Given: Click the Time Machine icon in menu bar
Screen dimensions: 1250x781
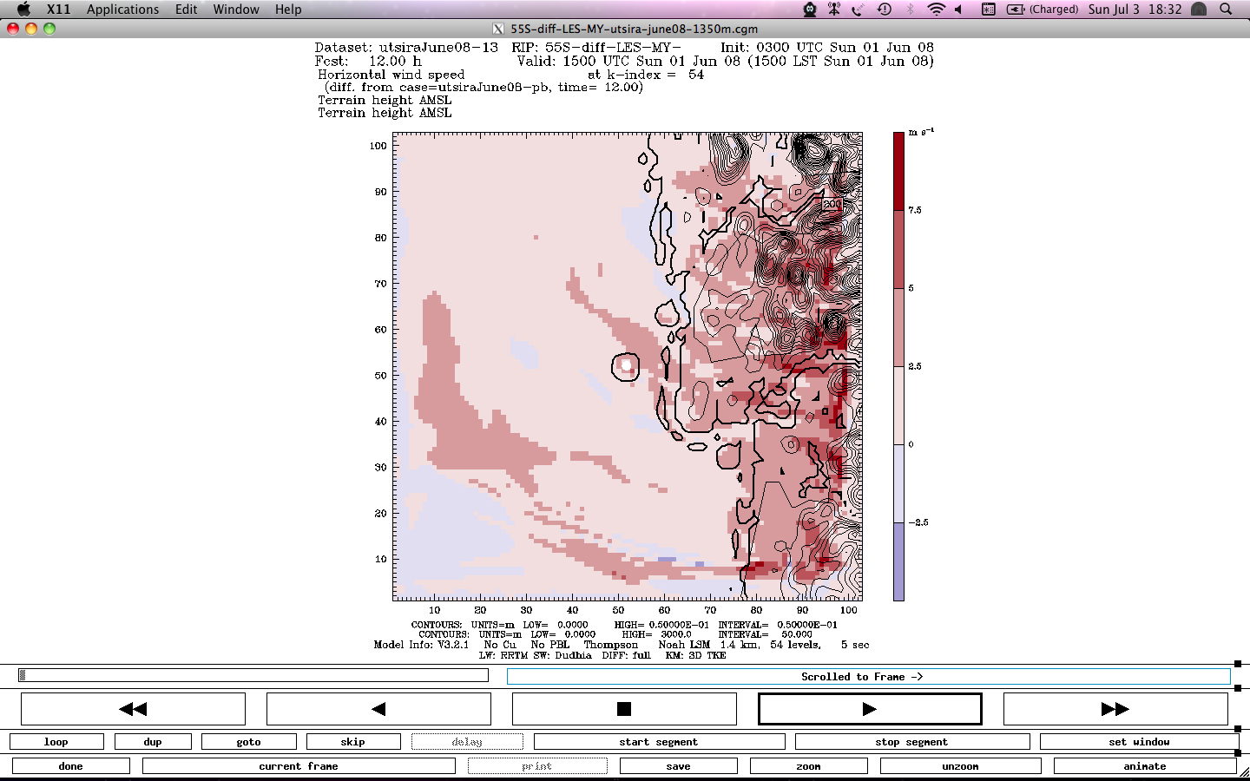Looking at the screenshot, I should coord(884,9).
